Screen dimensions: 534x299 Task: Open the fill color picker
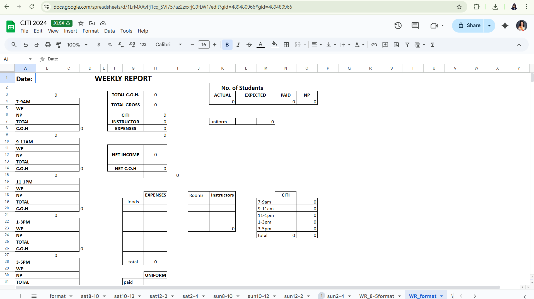(274, 45)
